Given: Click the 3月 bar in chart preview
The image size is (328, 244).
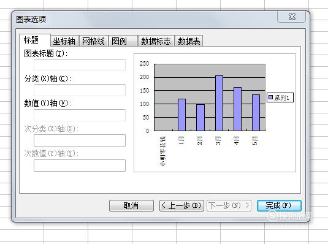Looking at the screenshot, I should click(219, 103).
